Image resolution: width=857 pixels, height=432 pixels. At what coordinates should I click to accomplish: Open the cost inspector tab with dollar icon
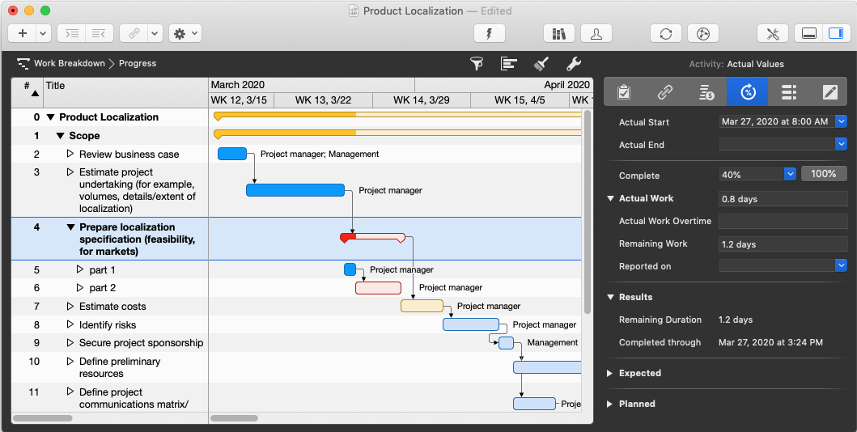[x=706, y=92]
